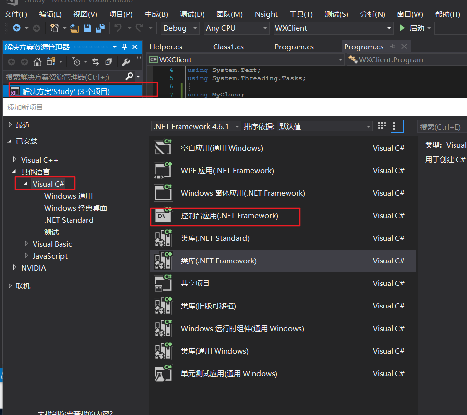The height and width of the screenshot is (415, 467).
Task: Click the new project toolbar icon
Action: point(54,28)
